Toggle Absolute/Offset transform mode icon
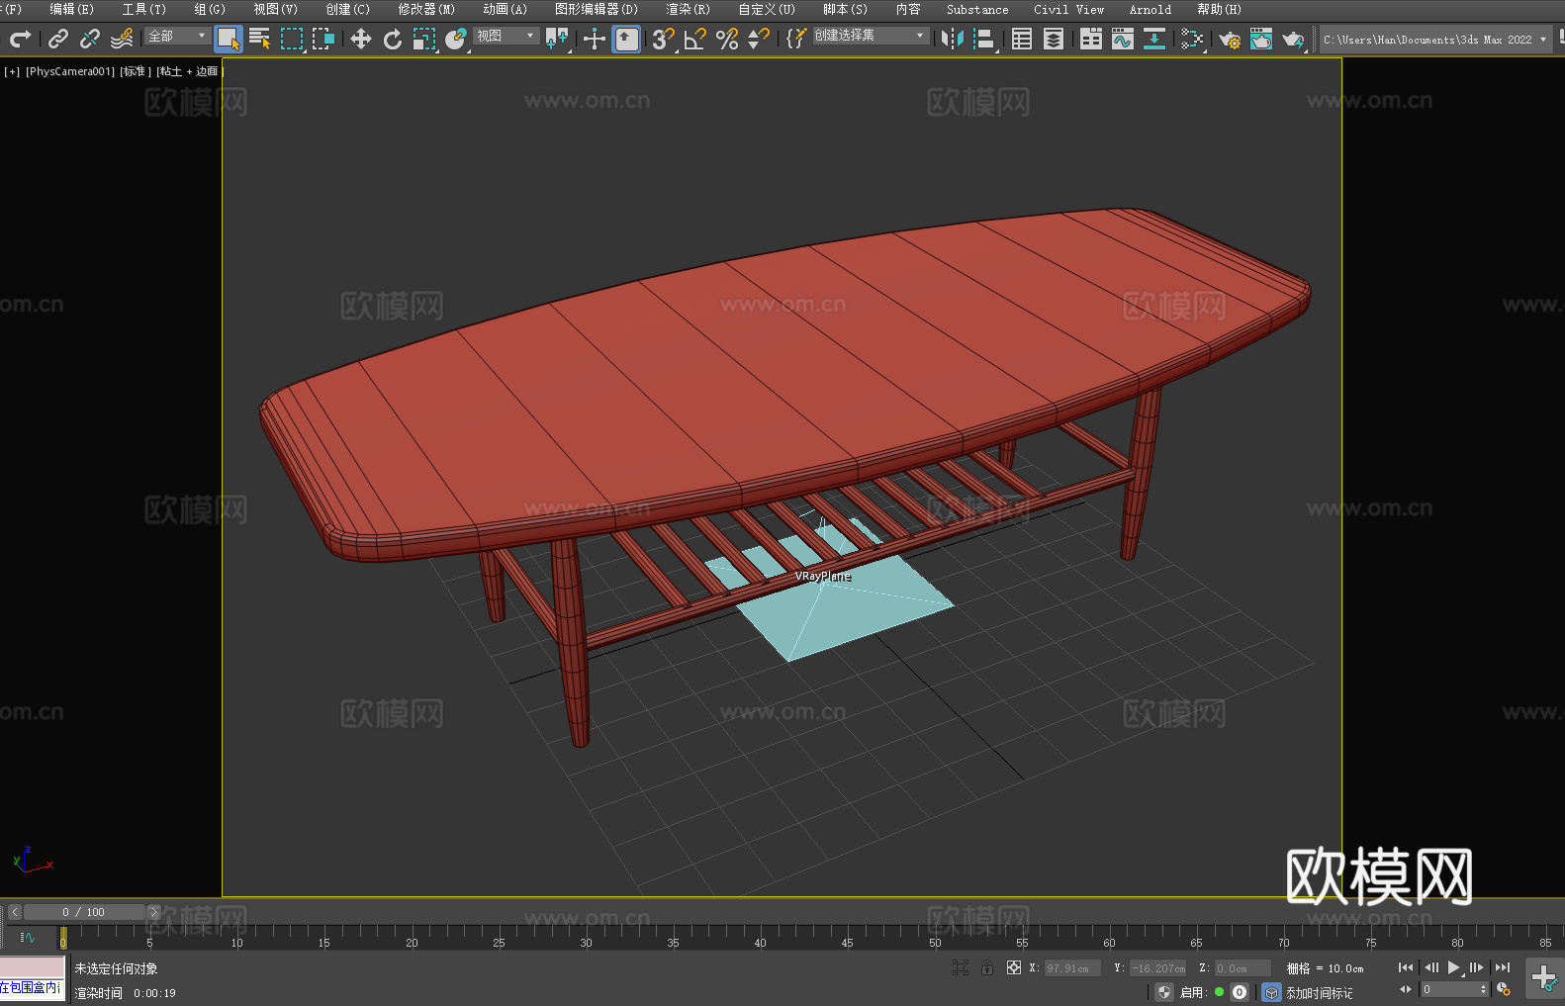This screenshot has height=1006, width=1565. pyautogui.click(x=1014, y=967)
